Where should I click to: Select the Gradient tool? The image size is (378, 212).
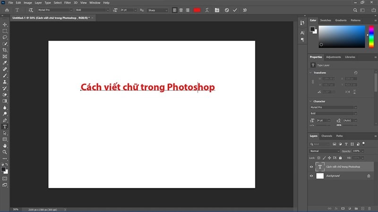coord(5,101)
